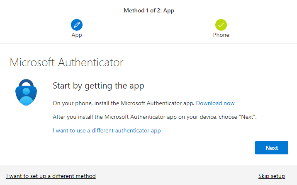Click the "Skip setup" link
This screenshot has width=297, height=185.
click(271, 176)
